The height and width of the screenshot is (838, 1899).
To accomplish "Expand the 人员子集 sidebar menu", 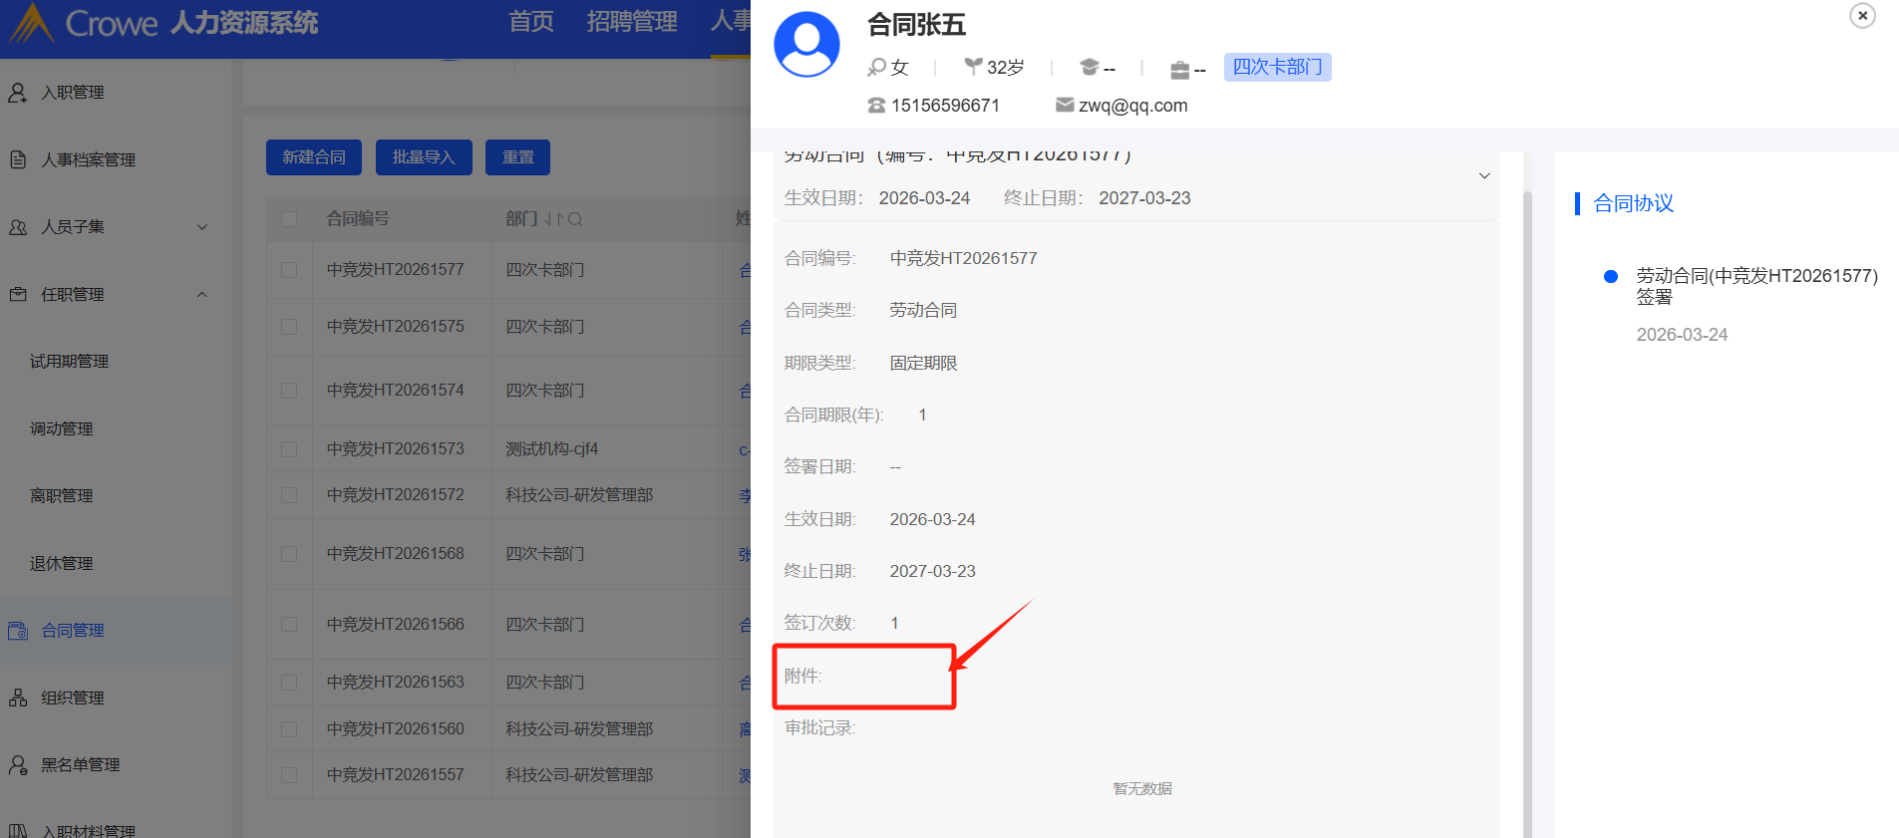I will pyautogui.click(x=202, y=227).
